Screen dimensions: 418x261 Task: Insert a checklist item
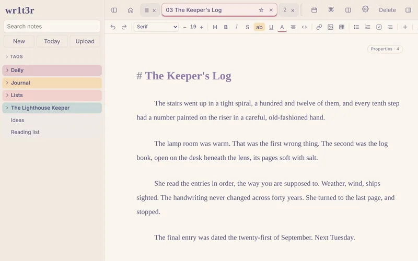click(379, 27)
